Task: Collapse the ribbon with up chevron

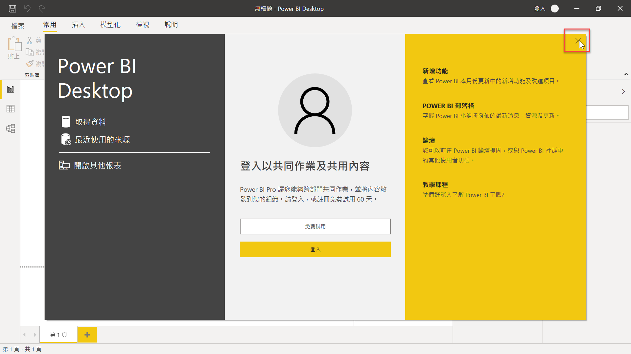Action: [x=626, y=74]
